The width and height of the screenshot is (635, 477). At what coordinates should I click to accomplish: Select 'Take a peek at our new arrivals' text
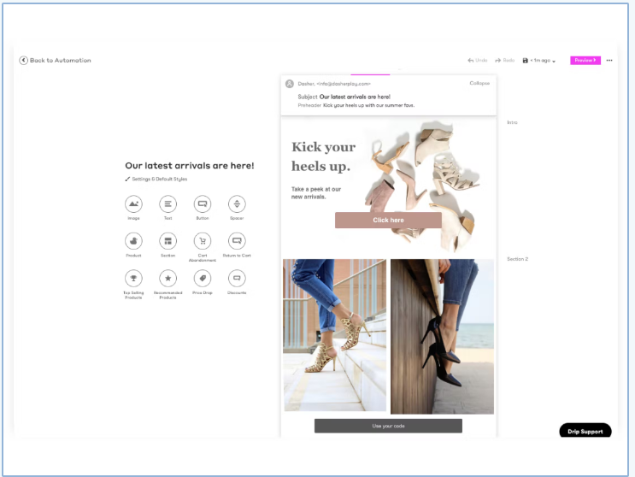pos(316,192)
